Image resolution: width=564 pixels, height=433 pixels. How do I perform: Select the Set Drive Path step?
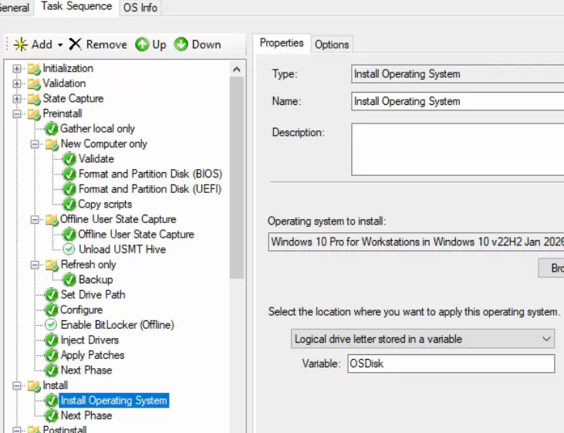coord(93,295)
